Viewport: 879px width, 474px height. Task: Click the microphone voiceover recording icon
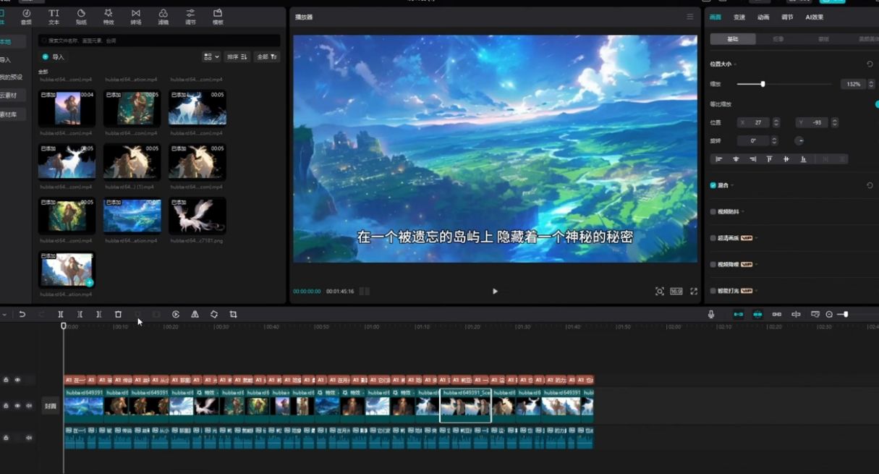pyautogui.click(x=711, y=313)
